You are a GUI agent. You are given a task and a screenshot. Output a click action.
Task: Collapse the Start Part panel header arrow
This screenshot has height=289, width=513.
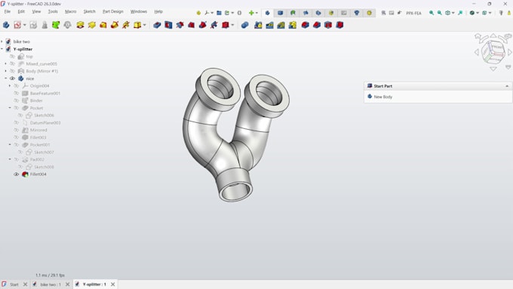(x=507, y=86)
